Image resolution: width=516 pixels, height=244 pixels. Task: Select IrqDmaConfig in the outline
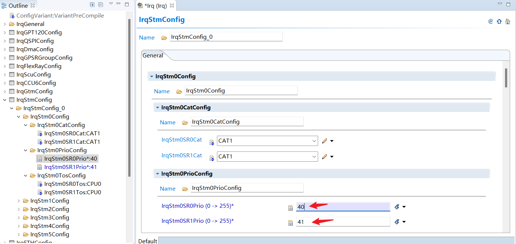point(35,49)
